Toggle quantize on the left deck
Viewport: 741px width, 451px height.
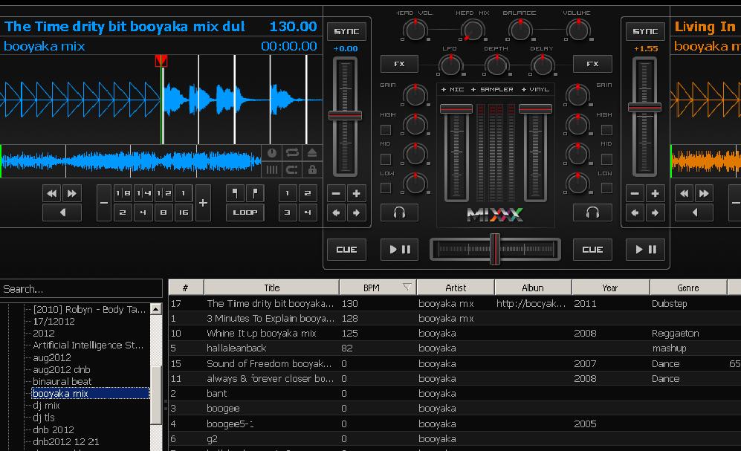point(292,169)
